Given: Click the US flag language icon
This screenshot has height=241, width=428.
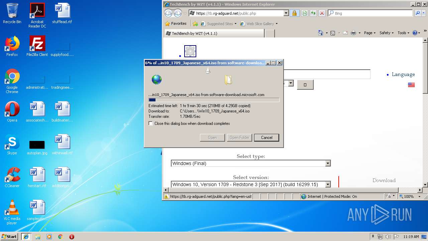Looking at the screenshot, I should coord(411,85).
